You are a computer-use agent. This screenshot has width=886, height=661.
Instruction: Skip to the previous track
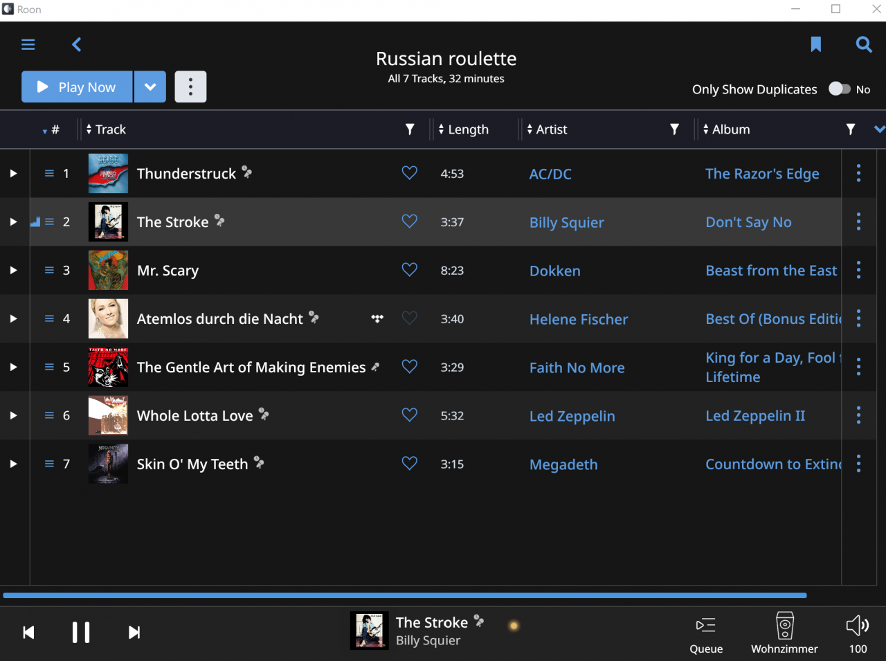(x=28, y=632)
